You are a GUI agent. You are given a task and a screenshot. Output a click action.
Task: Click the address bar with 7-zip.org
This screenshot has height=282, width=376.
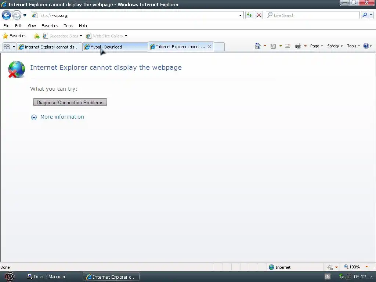tap(137, 15)
